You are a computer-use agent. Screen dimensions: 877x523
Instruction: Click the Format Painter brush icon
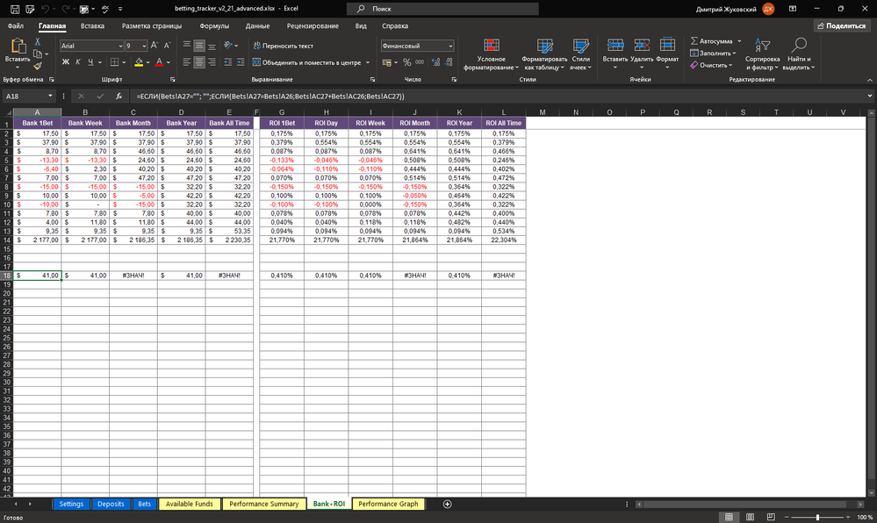click(x=38, y=65)
